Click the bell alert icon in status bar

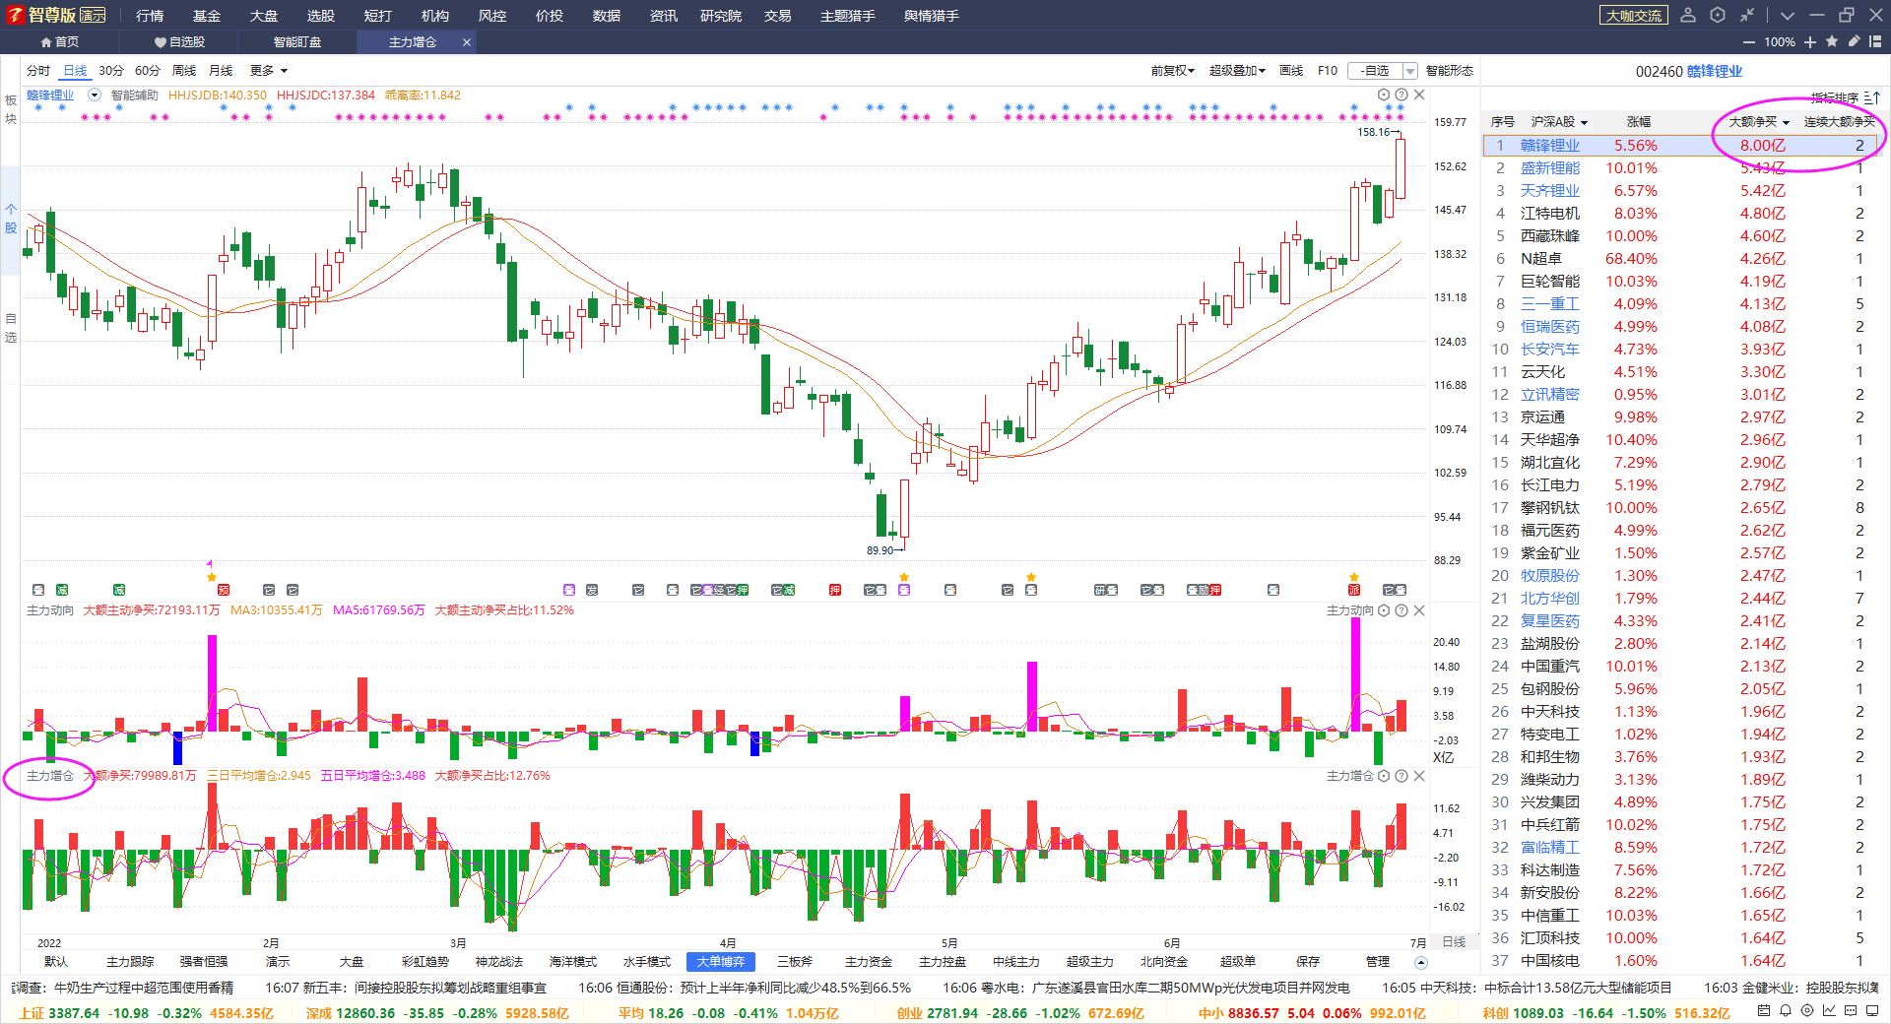click(1786, 1010)
